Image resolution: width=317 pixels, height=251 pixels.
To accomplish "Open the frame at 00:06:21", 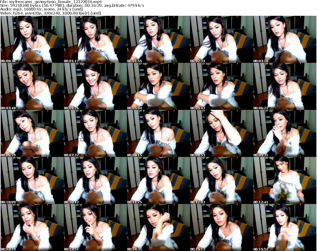I will pos(285,86).
